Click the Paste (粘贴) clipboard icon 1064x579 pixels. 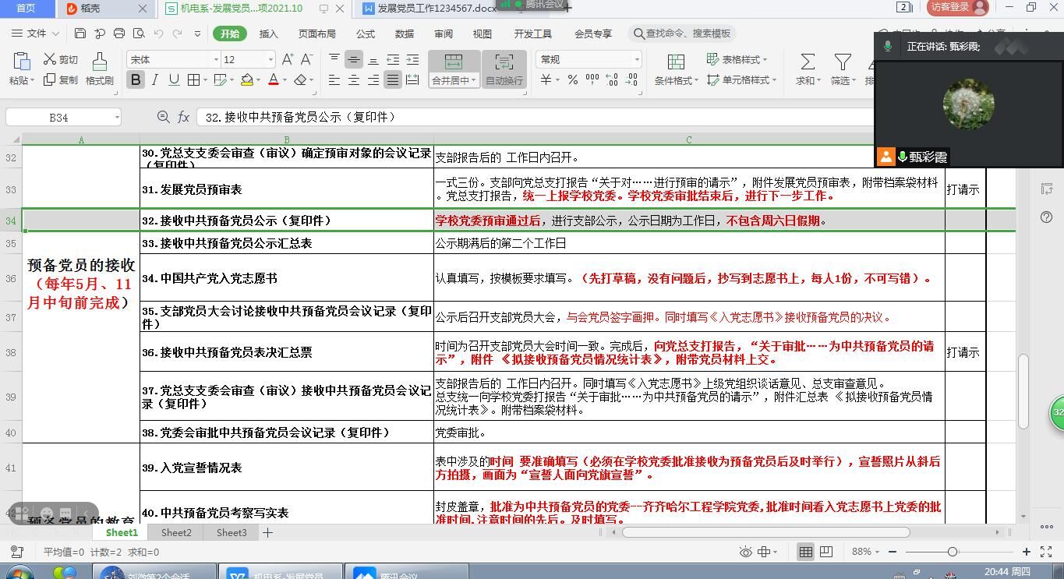(21, 62)
